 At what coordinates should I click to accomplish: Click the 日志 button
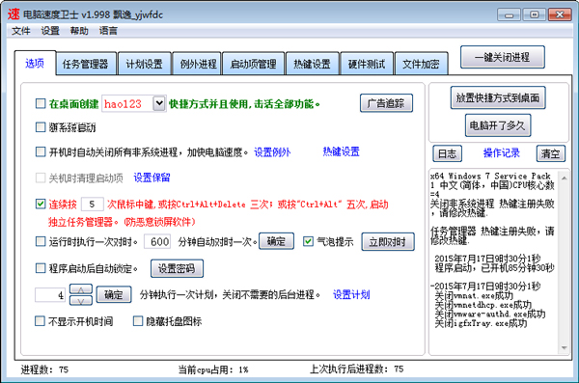pyautogui.click(x=447, y=153)
